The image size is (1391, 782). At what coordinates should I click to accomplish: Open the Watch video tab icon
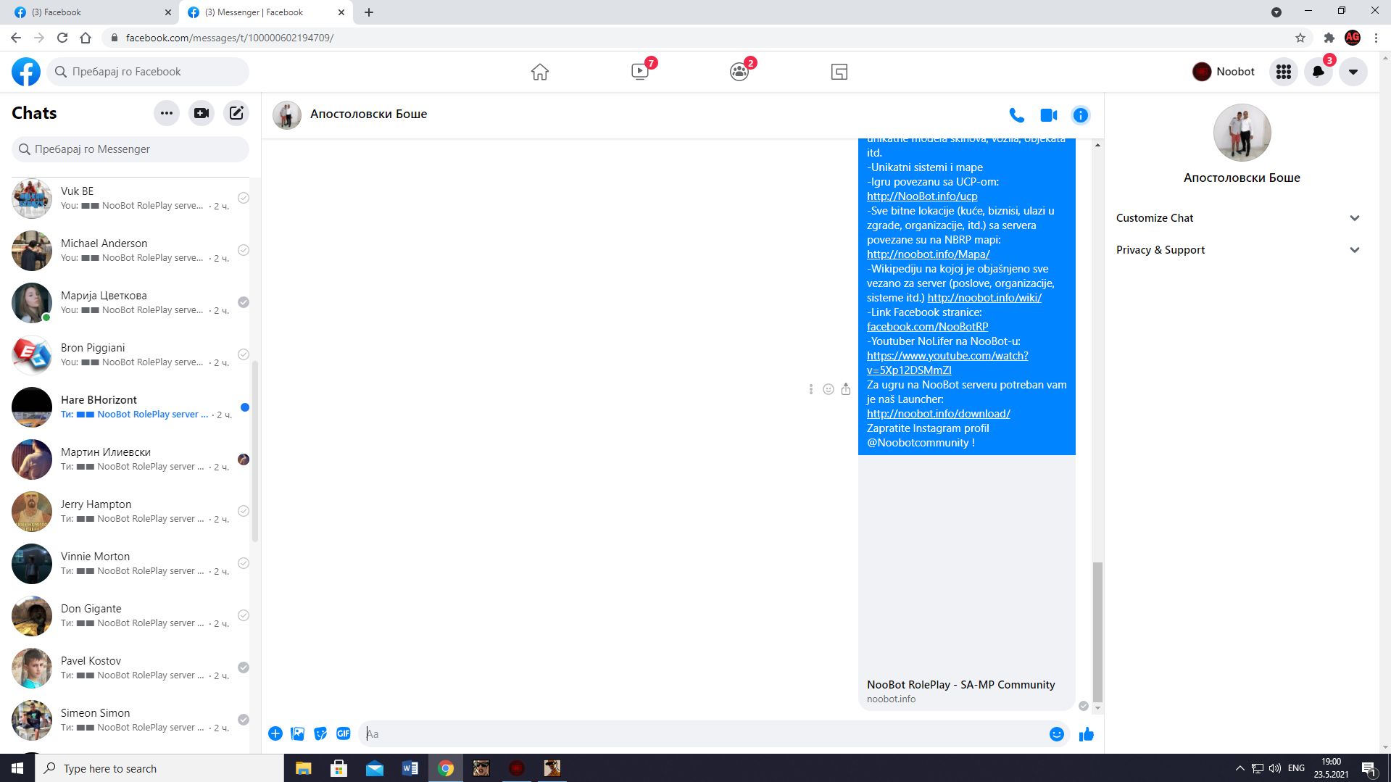[640, 72]
